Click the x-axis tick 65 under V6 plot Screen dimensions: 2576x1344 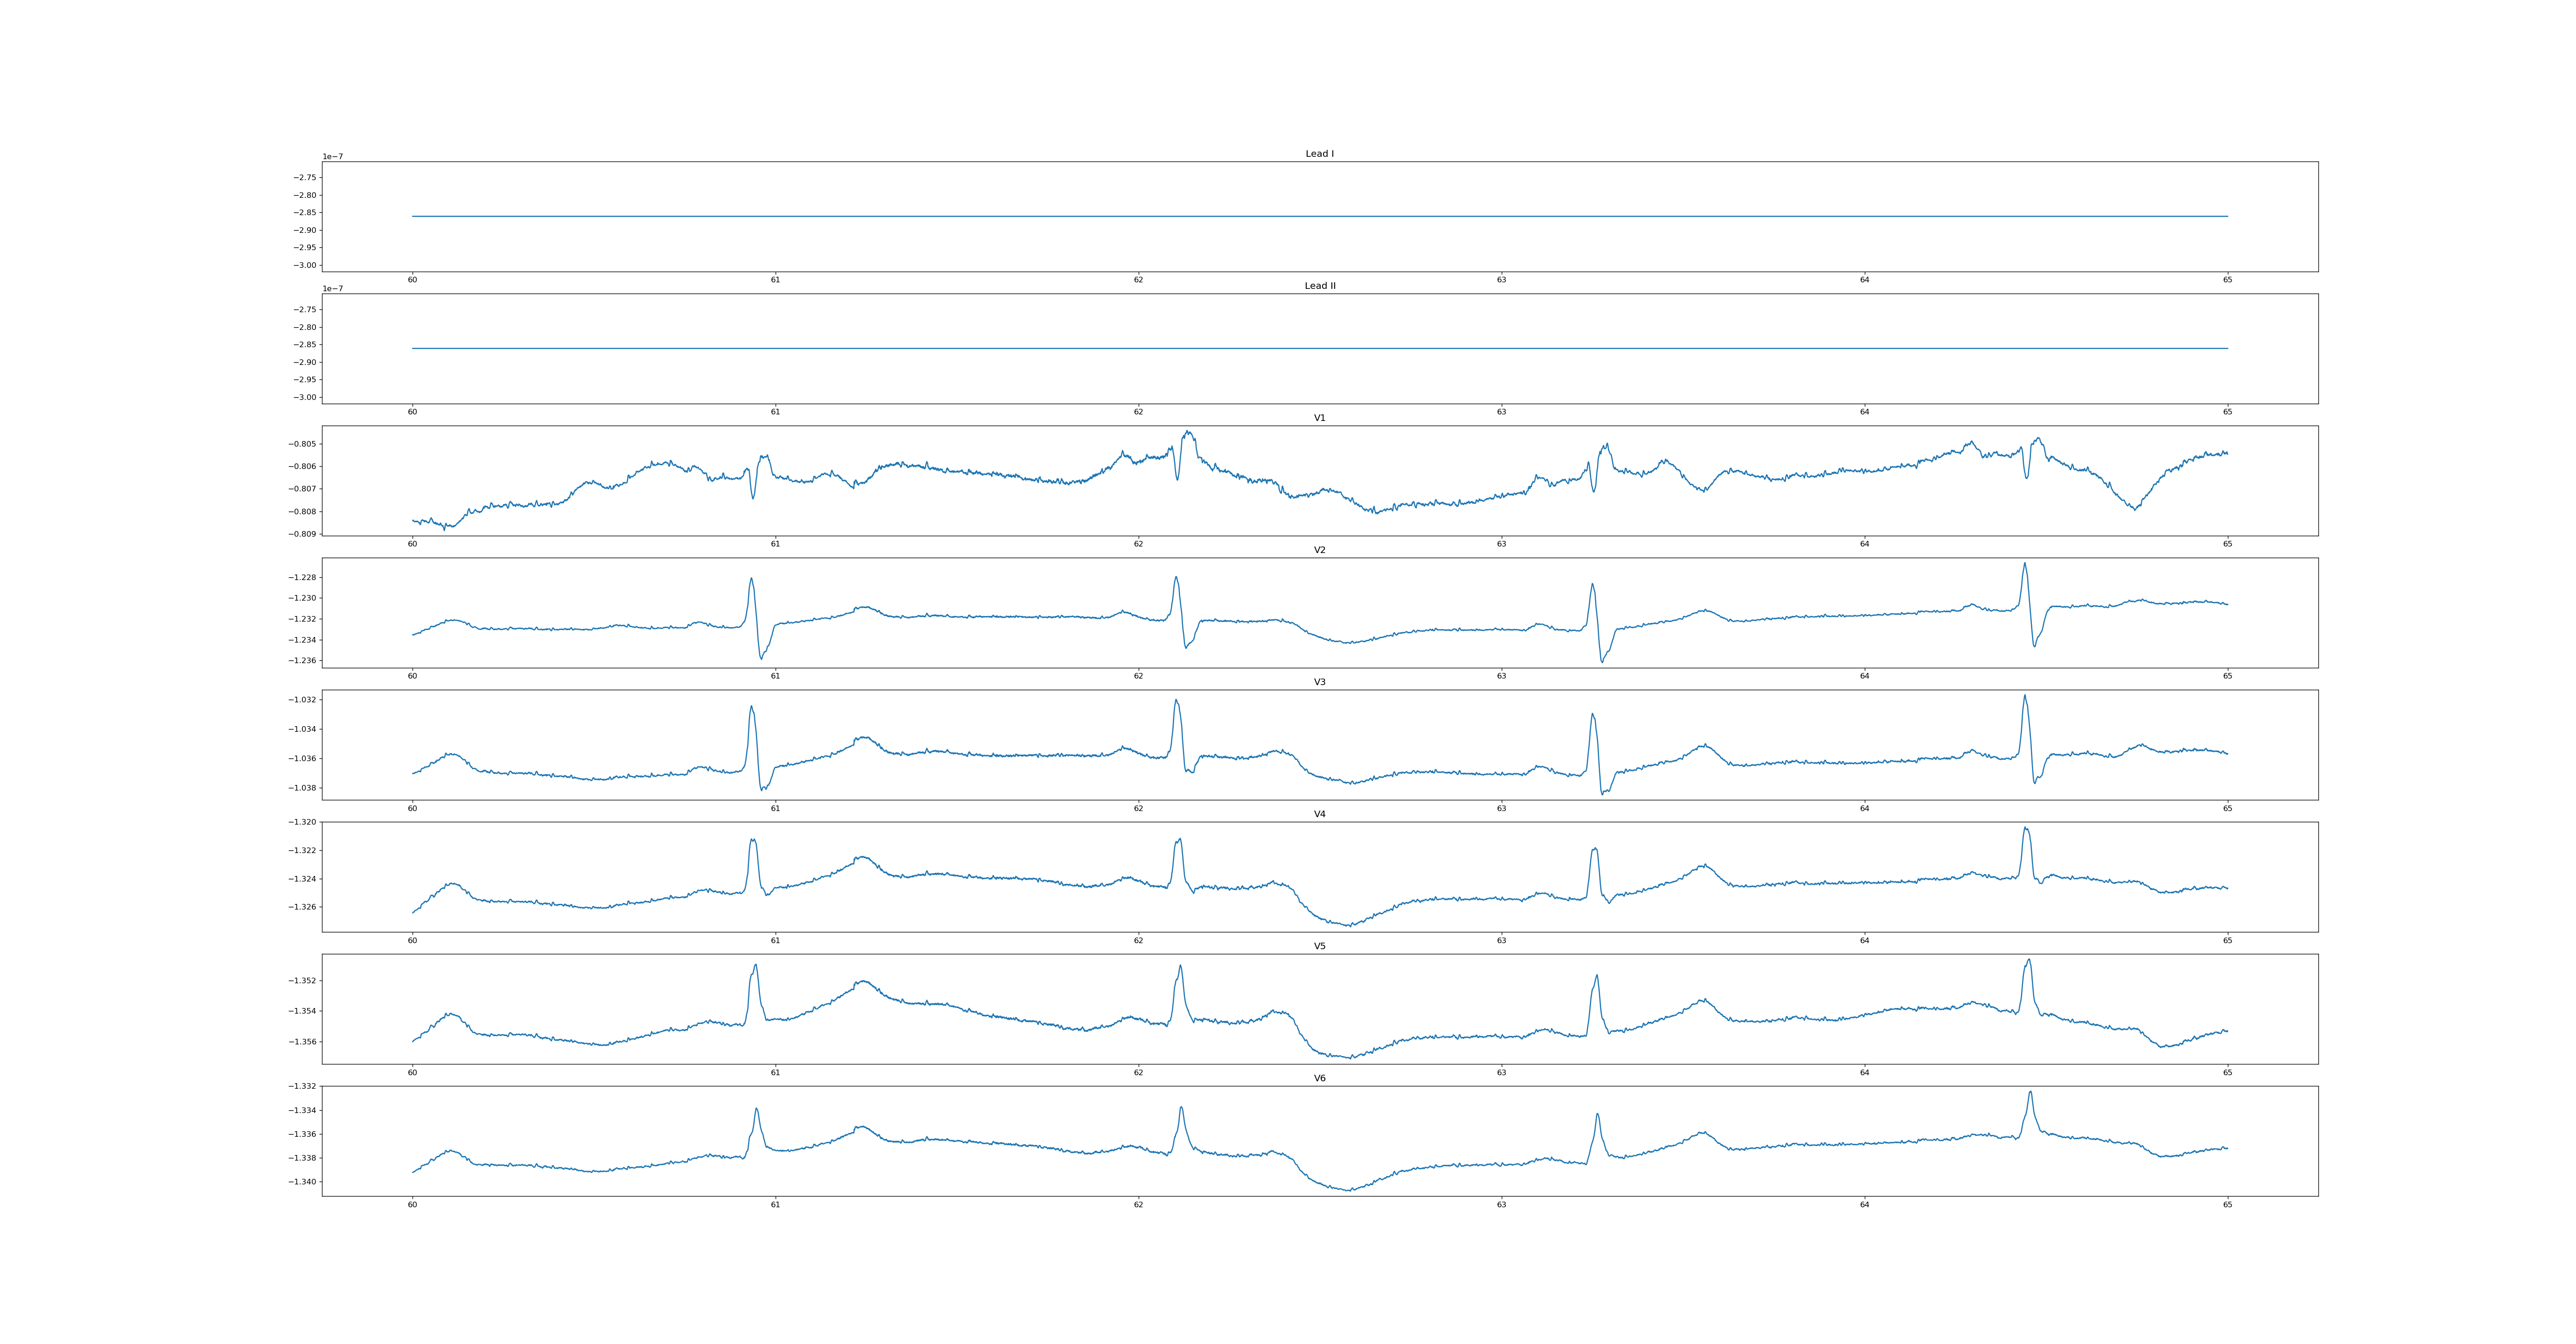point(2227,1204)
